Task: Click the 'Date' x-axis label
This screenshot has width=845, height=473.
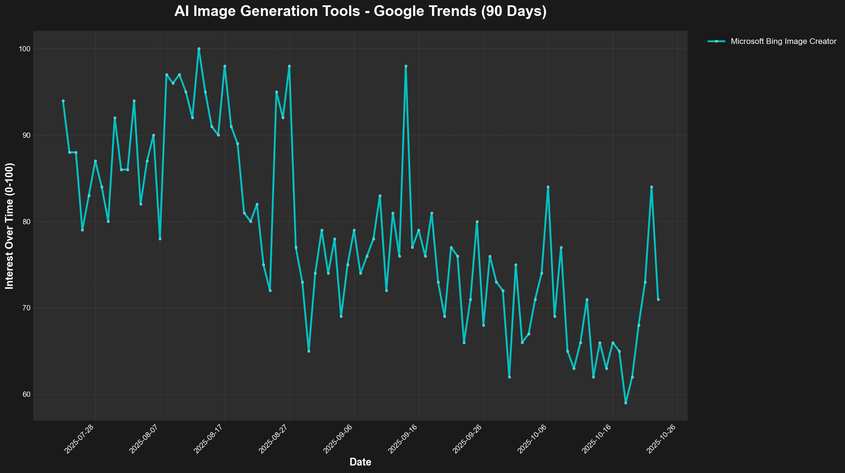Action: tap(360, 462)
